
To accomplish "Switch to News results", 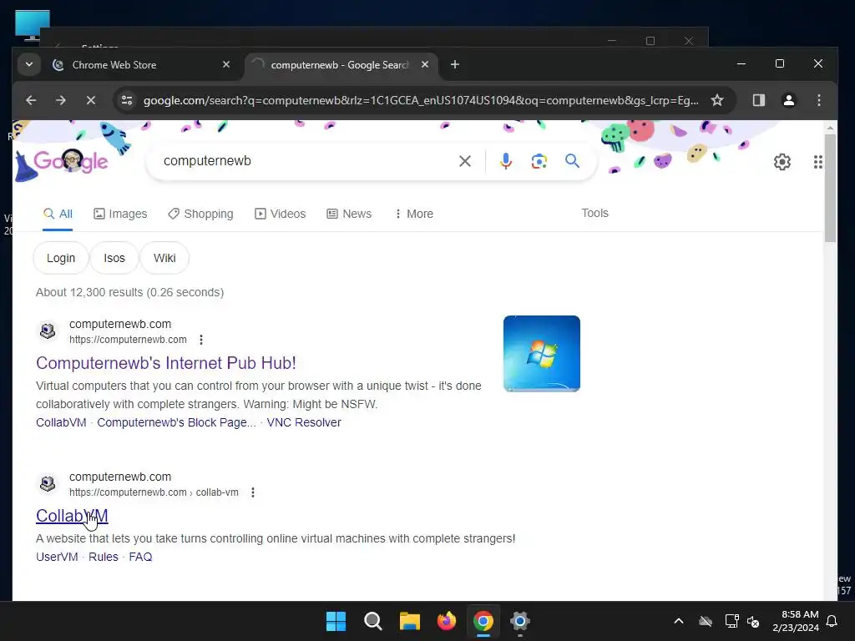I will (349, 214).
